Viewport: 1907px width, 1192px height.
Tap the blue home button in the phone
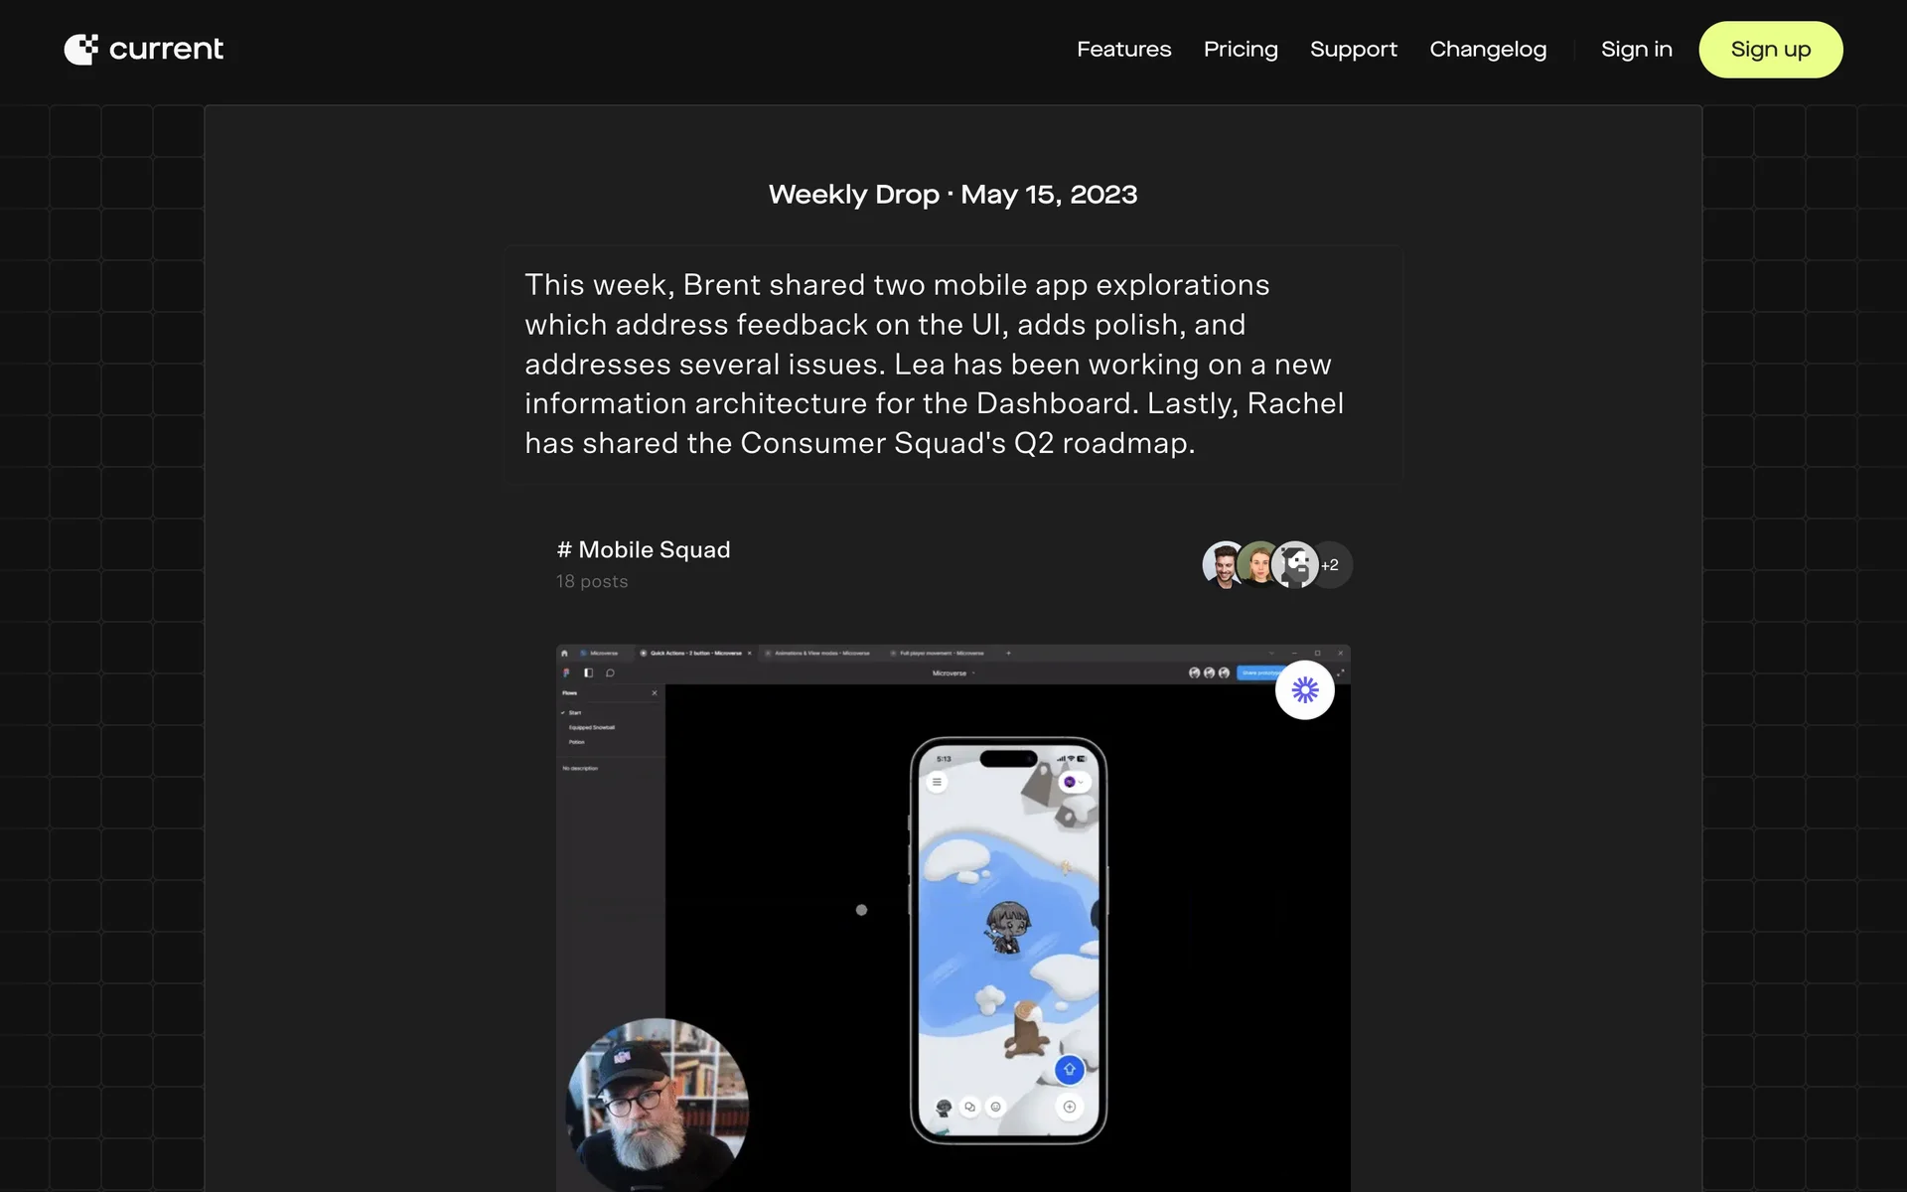click(1069, 1070)
